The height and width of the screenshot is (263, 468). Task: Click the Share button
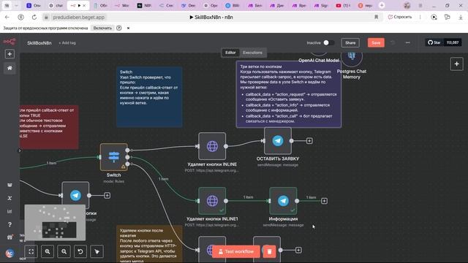[350, 42]
